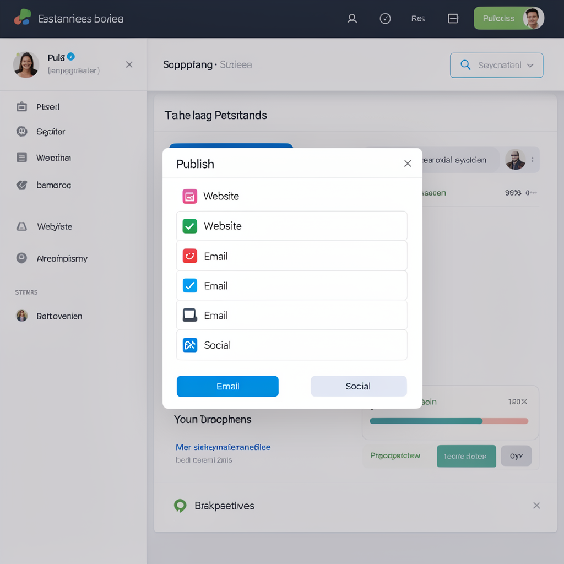The image size is (564, 564).
Task: Open the Mer sisteymaferaneGice link
Action: tap(223, 447)
